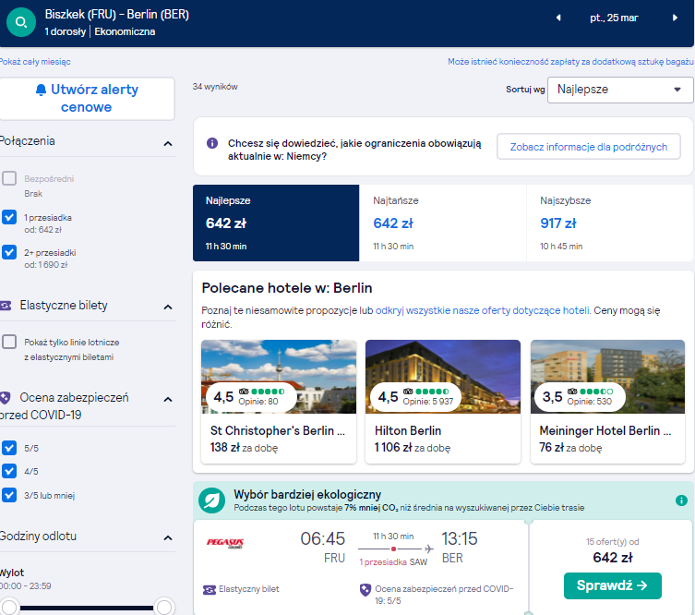The height and width of the screenshot is (615, 695).
Task: Uncheck the 1 przesiadka checkbox
Action: (9, 217)
